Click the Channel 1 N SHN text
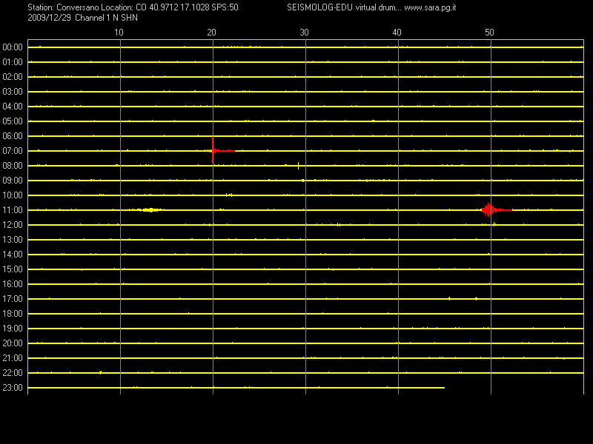Screen dimensions: 593x444 106,18
